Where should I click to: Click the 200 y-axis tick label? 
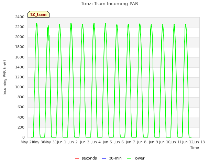click(21, 127)
